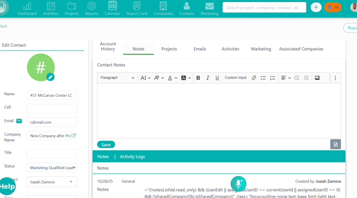Edit the contact avatar with pencil icon

(x=50, y=77)
